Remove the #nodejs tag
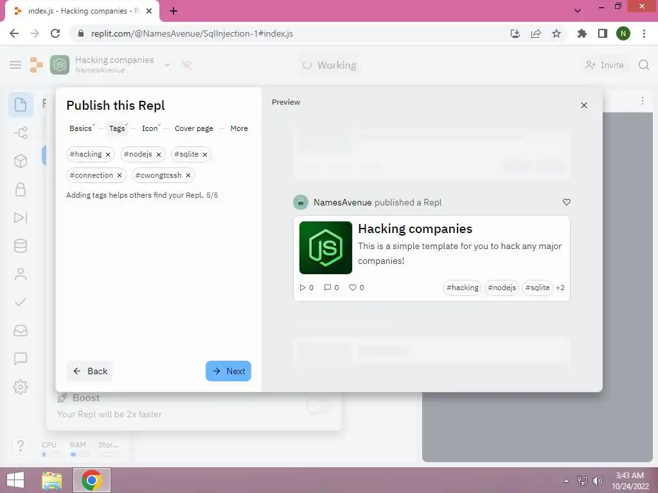658x493 pixels. coord(159,155)
